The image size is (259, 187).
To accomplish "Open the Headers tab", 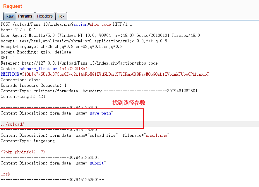I will pos(45,16).
